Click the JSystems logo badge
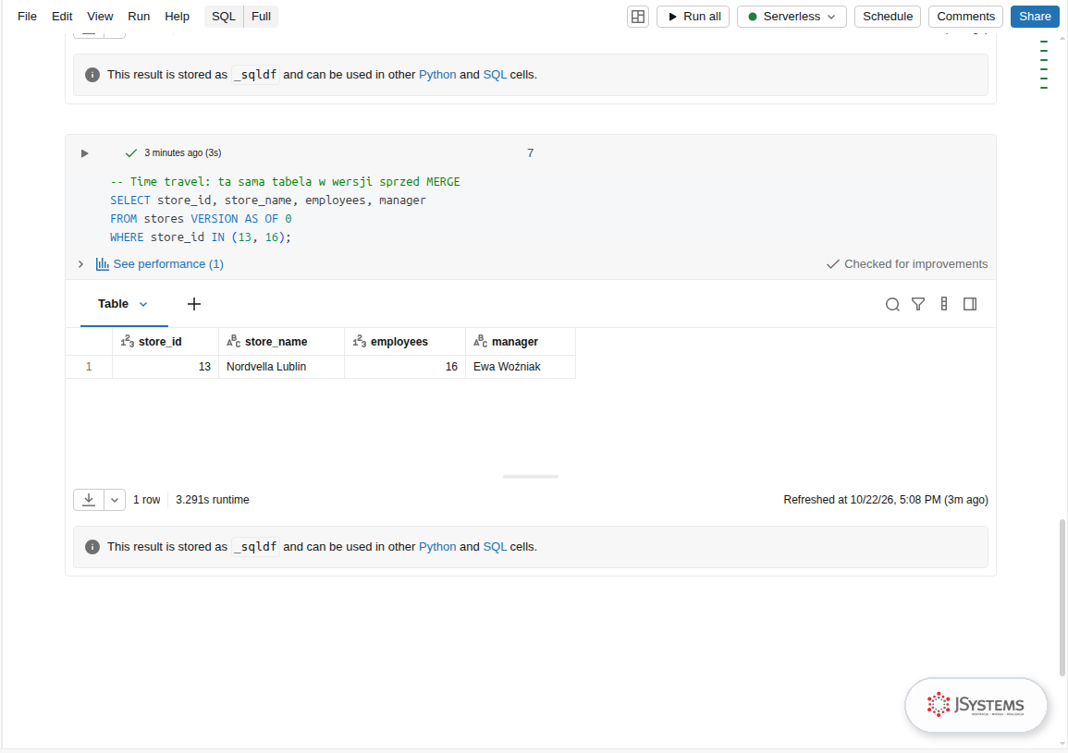Screen dimensions: 1068x753 pyautogui.click(x=976, y=705)
